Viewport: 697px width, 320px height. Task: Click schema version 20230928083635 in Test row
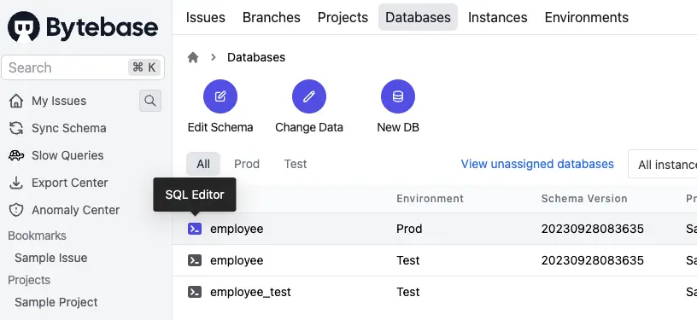592,260
